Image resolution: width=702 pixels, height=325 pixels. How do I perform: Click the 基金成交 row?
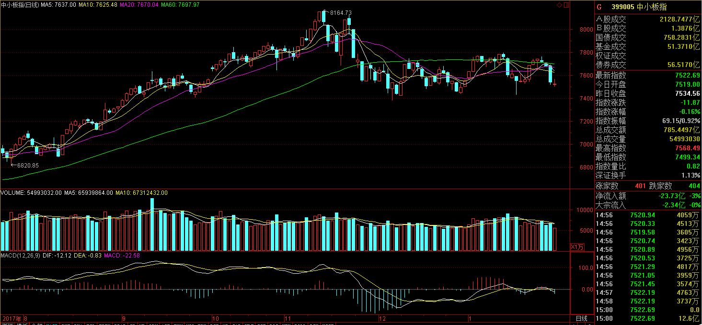(x=648, y=46)
